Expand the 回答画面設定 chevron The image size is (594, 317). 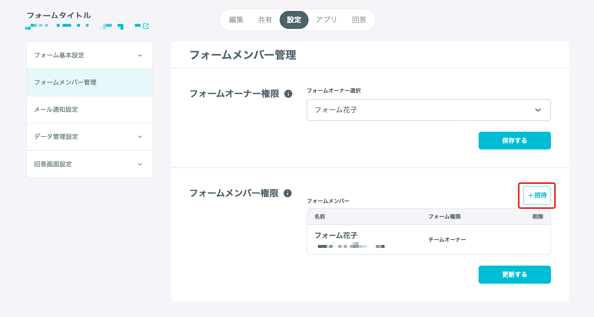pyautogui.click(x=140, y=164)
